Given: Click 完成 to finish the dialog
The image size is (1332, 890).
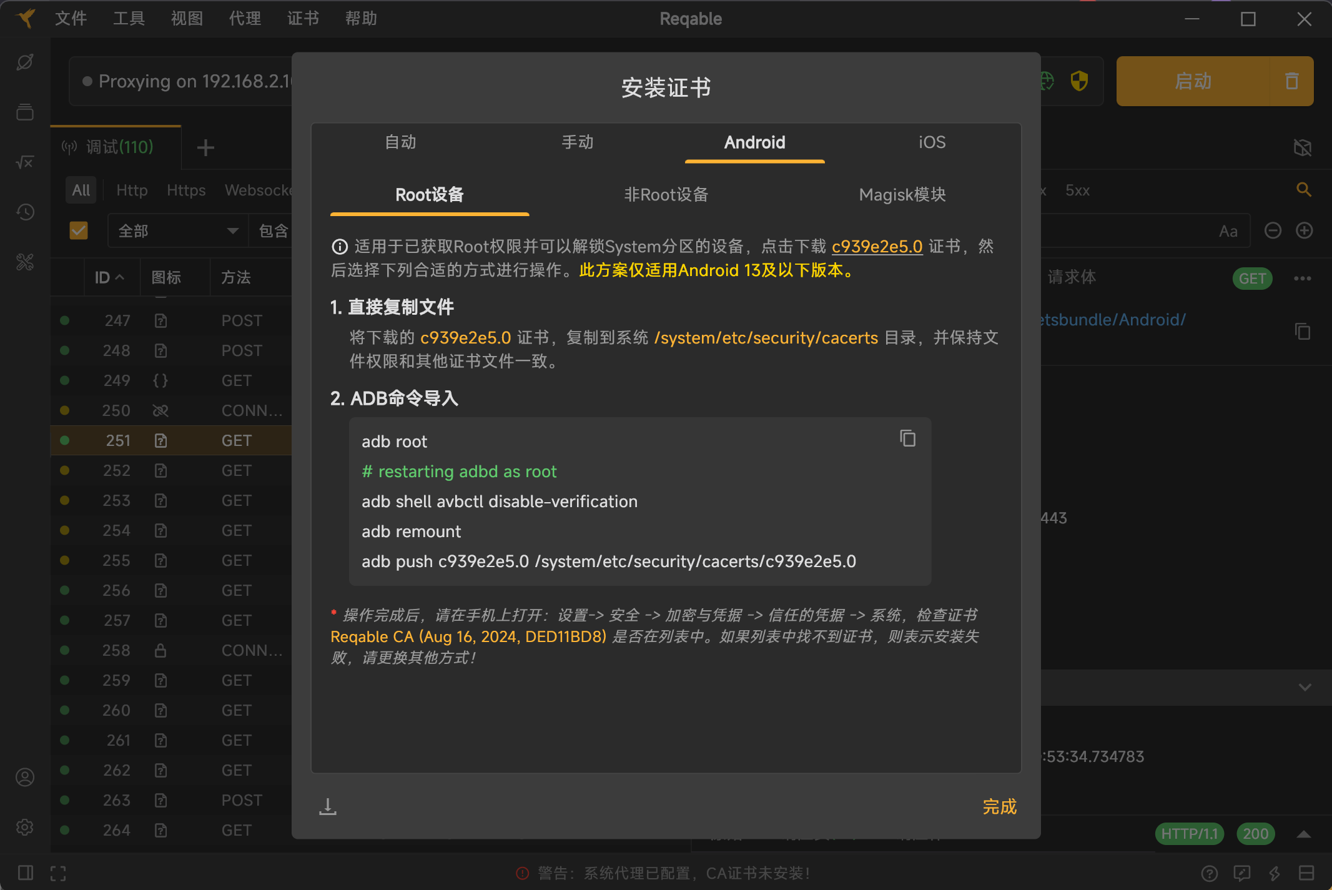Looking at the screenshot, I should (x=999, y=807).
